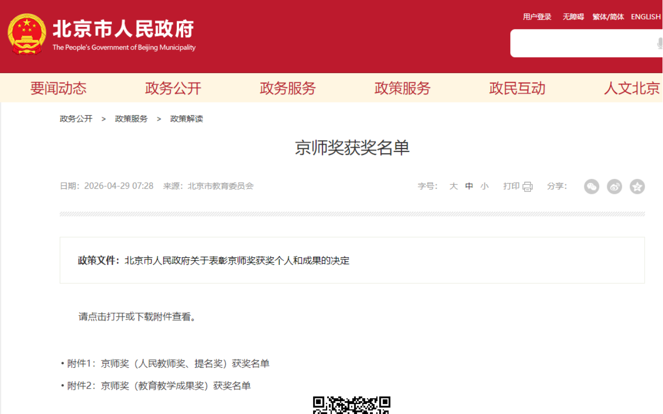Open 附件1 人民教师奖 award list attachment
The height and width of the screenshot is (414, 663).
point(185,364)
